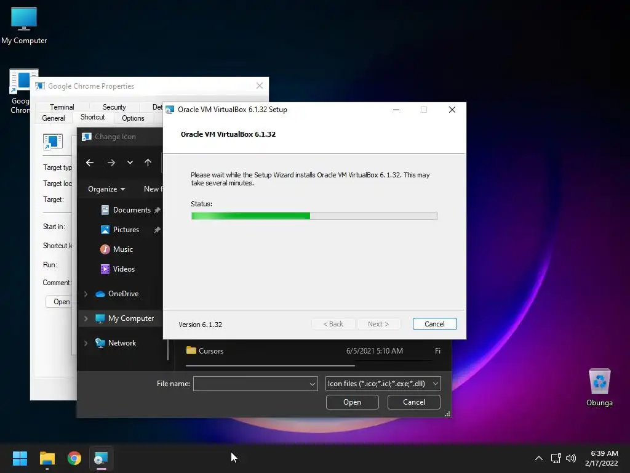Screen dimensions: 630x473
Task: Open the network status tray icon
Action: tap(556, 458)
